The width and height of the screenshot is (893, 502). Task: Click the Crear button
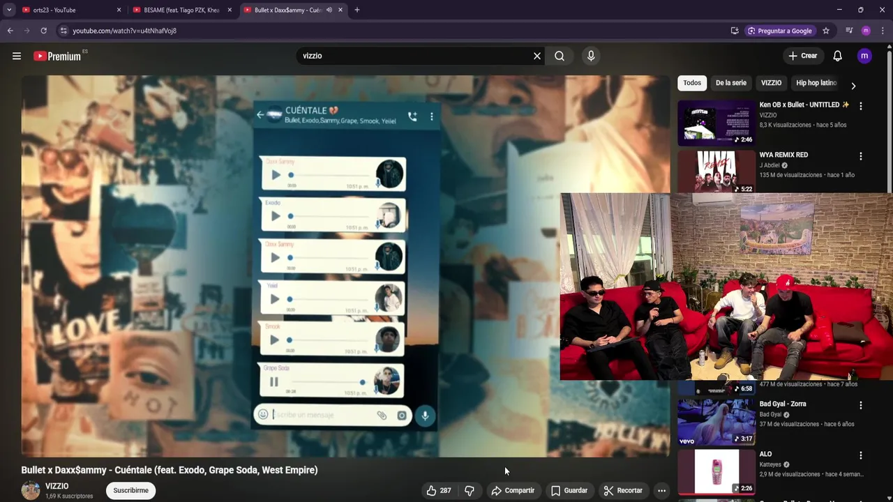click(x=802, y=56)
